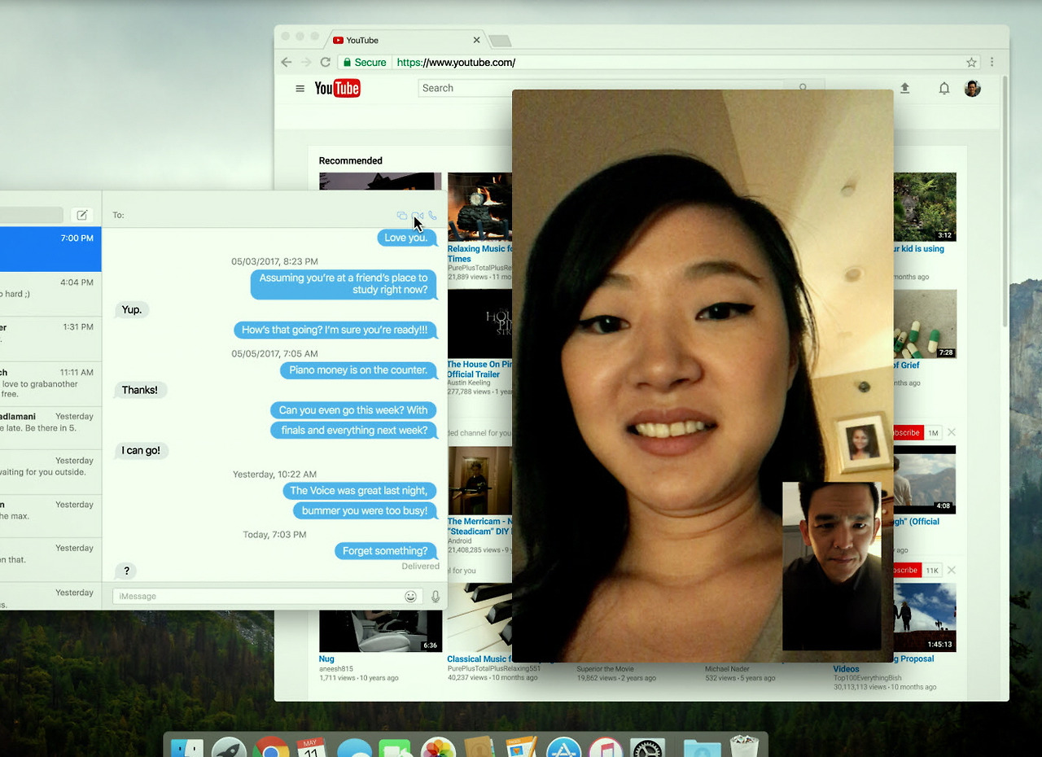Open the video thumbnail with 7:28 duration

(925, 324)
